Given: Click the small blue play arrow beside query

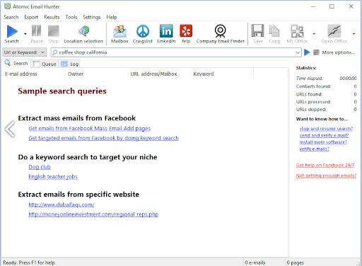Looking at the screenshot, I should [307, 52].
